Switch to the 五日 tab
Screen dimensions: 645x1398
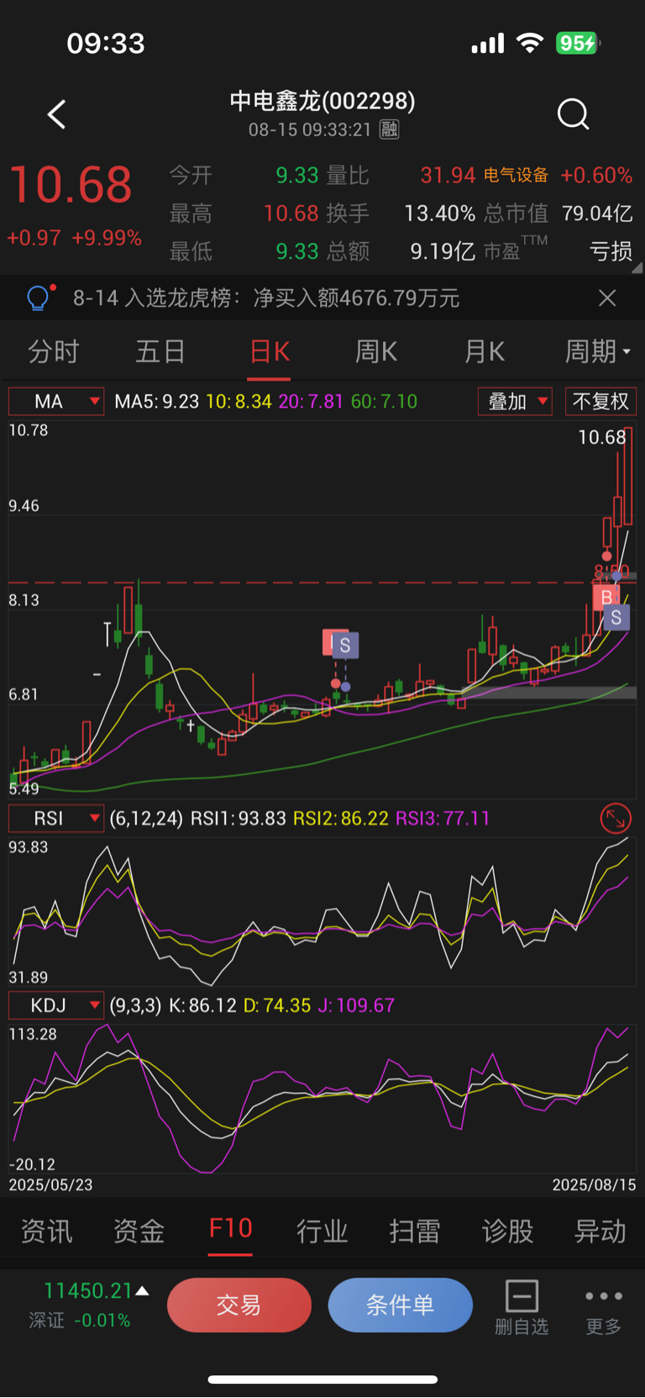click(160, 351)
